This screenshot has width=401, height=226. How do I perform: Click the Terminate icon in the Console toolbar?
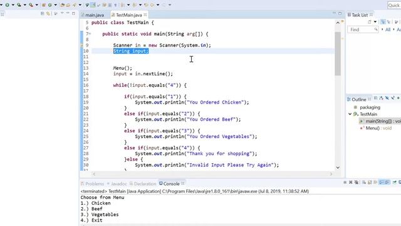click(345, 182)
